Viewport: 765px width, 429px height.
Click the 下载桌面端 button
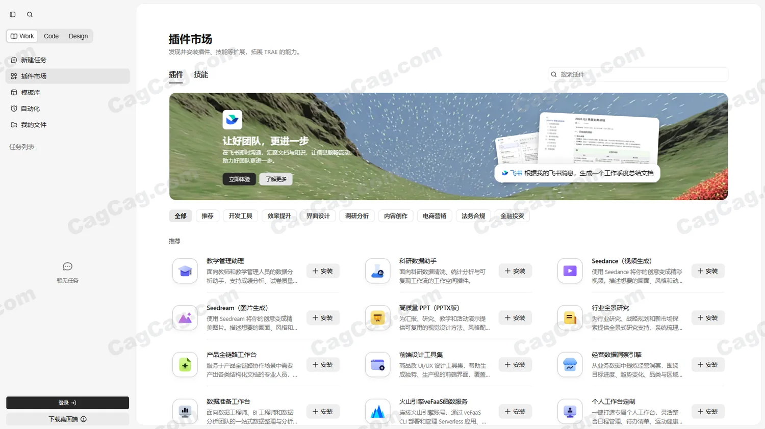pyautogui.click(x=67, y=419)
